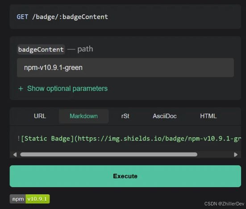This screenshot has height=209, width=246.
Task: Focus the badgeContent input field
Action: point(125,68)
